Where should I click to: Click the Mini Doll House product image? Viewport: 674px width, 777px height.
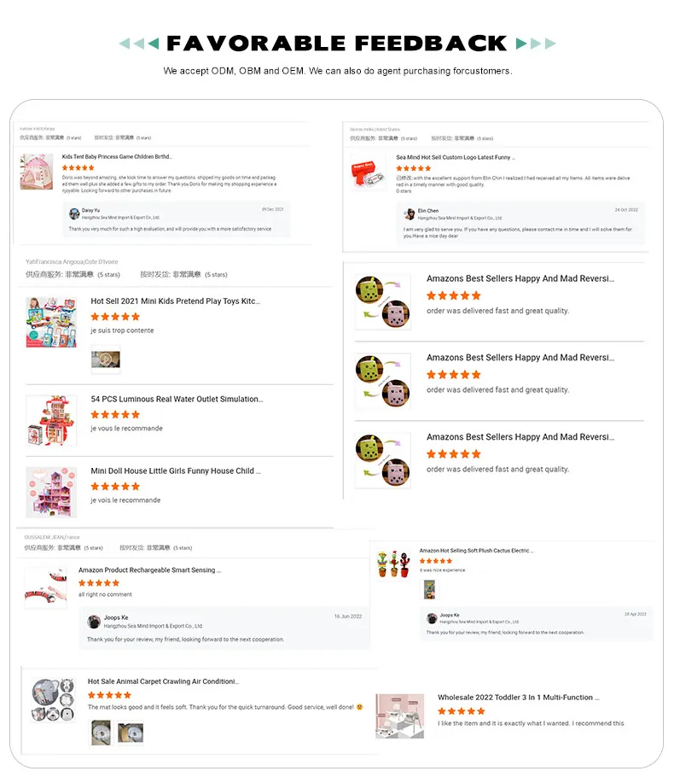51,492
